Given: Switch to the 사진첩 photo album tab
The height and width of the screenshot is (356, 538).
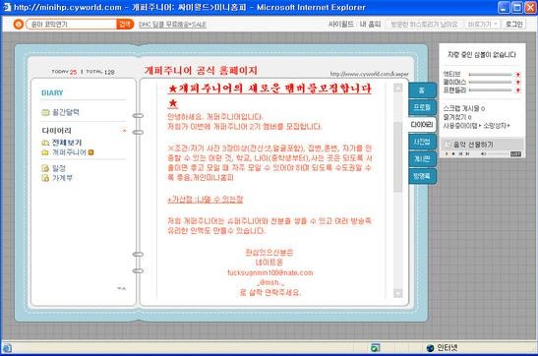Looking at the screenshot, I should pyautogui.click(x=422, y=142).
